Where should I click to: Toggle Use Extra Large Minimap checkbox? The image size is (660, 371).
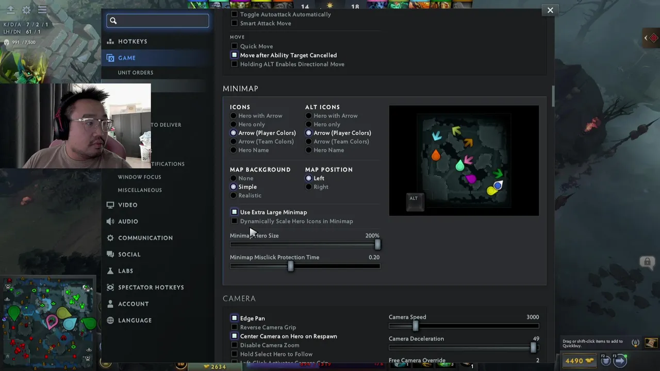tap(235, 212)
